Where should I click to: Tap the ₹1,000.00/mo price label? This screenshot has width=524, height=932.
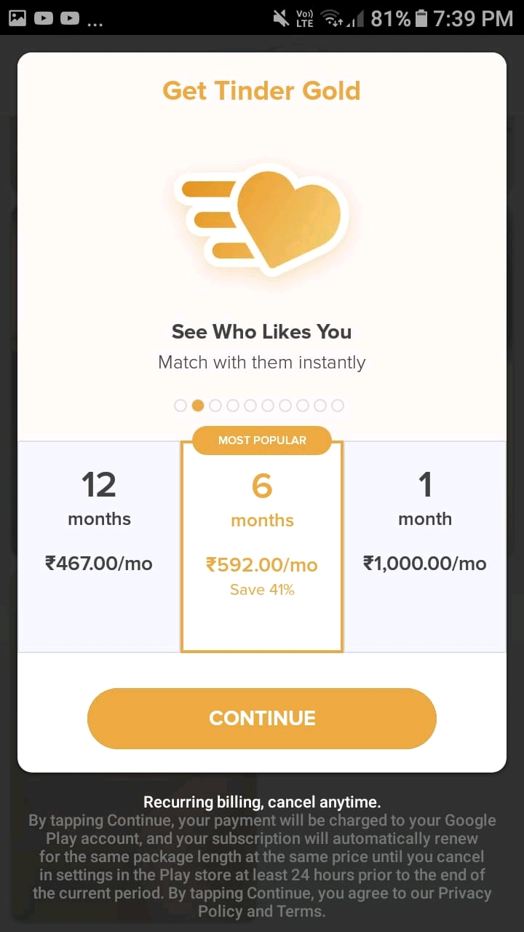point(424,563)
